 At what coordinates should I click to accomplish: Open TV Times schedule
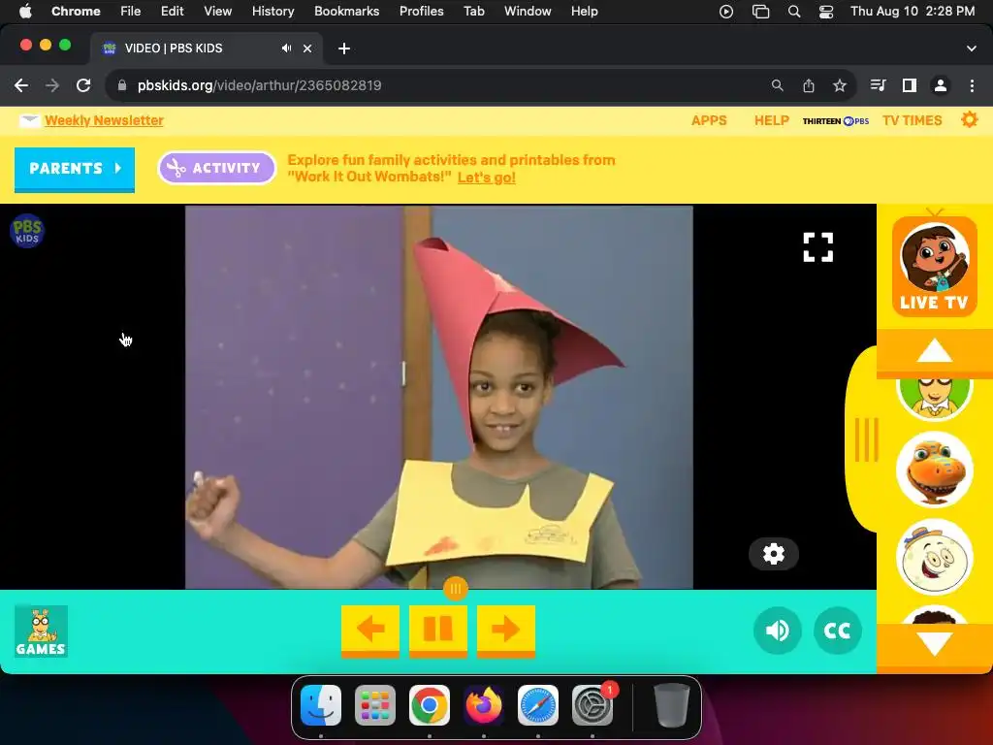(x=912, y=120)
